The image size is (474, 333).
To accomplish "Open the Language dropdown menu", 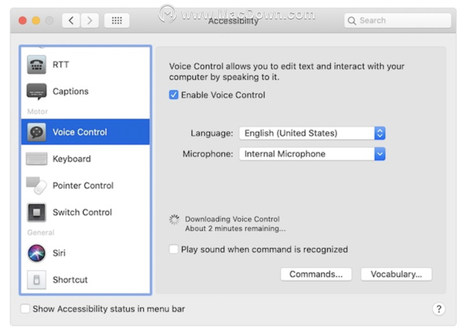I will pyautogui.click(x=312, y=133).
